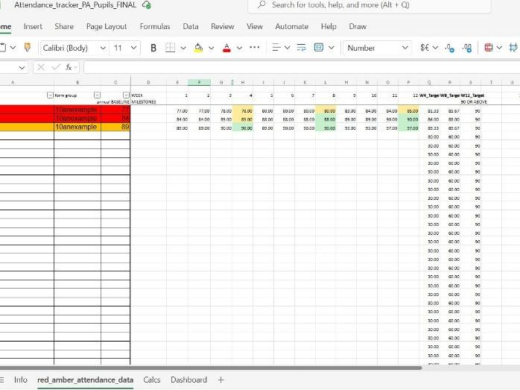Open the Help ribbon tab
The width and height of the screenshot is (520, 390).
329,27
